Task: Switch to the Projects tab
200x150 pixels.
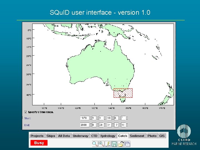Action: click(x=37, y=136)
